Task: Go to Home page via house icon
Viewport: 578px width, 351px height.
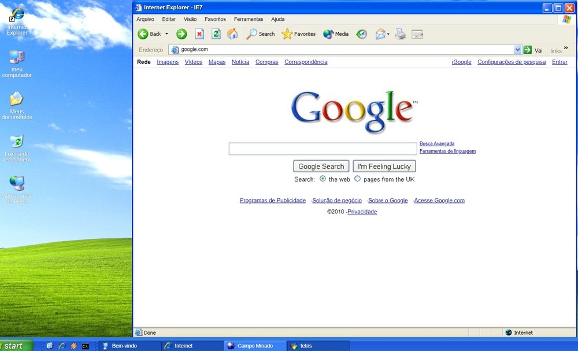Action: coord(232,34)
